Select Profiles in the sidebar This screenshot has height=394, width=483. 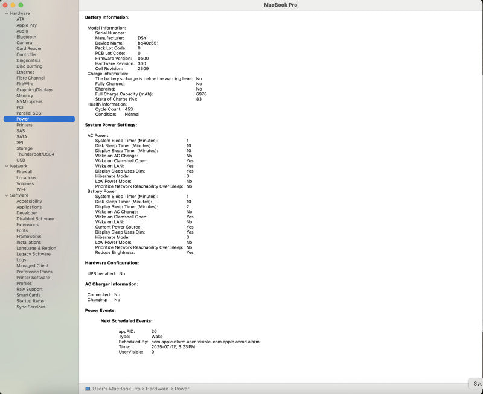(24, 283)
